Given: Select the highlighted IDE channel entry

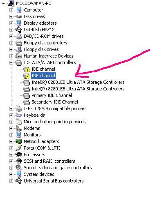Looking at the screenshot, I should [x=43, y=76].
